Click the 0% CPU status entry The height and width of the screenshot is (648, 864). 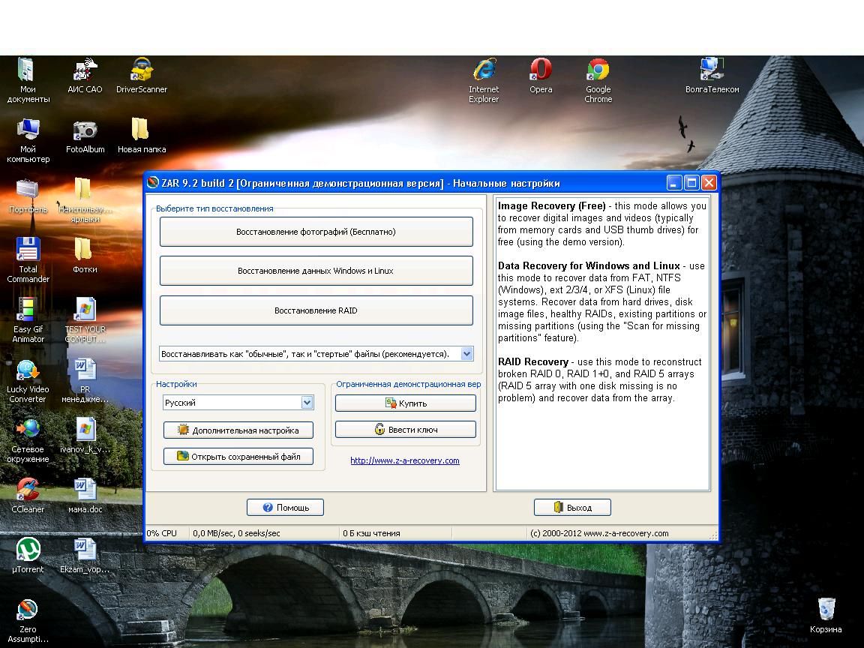tap(162, 533)
